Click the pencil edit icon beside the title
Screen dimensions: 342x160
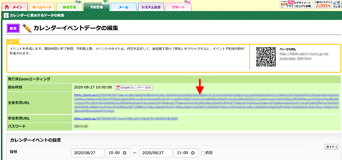point(27,28)
